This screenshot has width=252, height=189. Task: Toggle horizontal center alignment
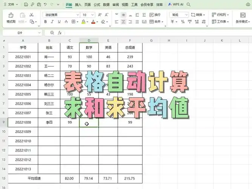pos(124,22)
